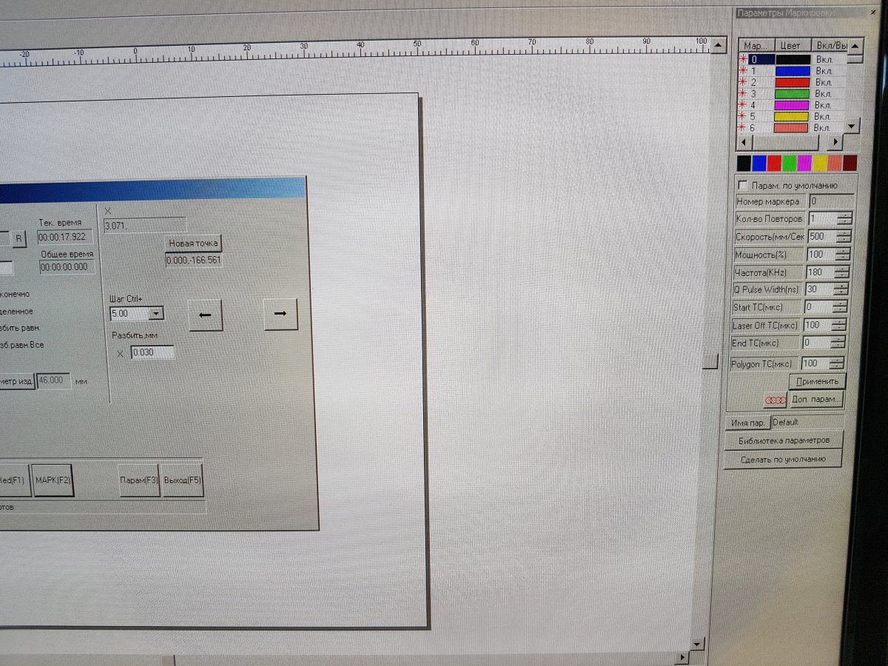Increase Кол-во Повторов using spinner
The image size is (888, 666).
[x=844, y=215]
